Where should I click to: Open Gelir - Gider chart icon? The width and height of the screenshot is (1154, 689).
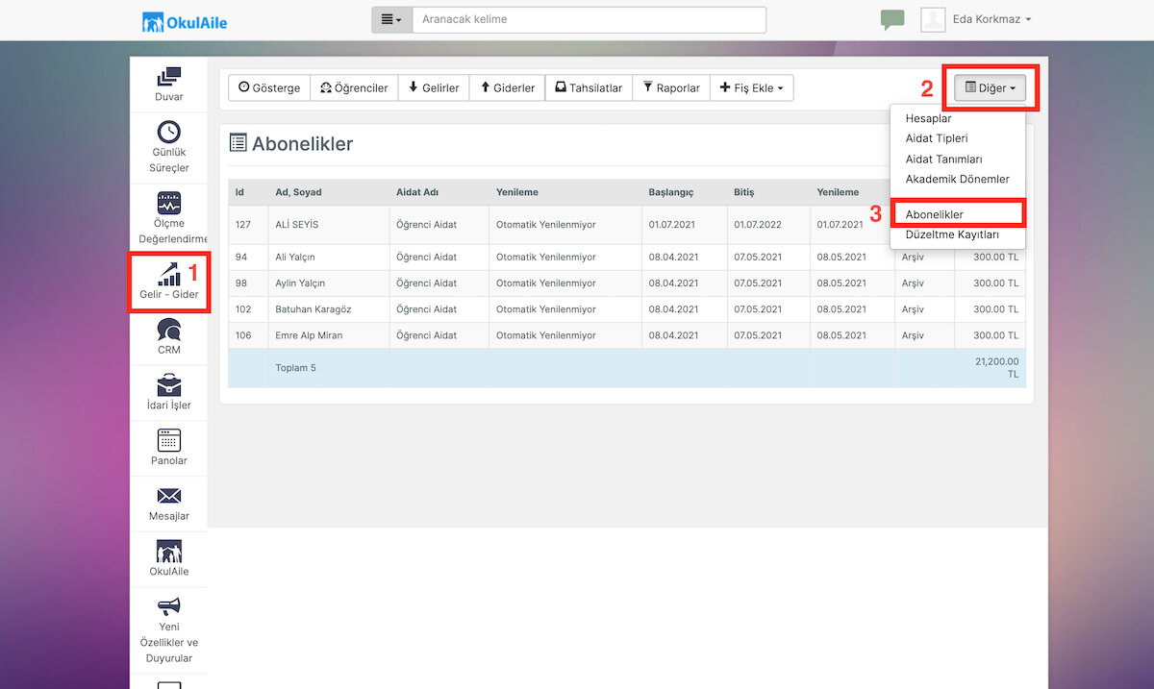tap(169, 274)
